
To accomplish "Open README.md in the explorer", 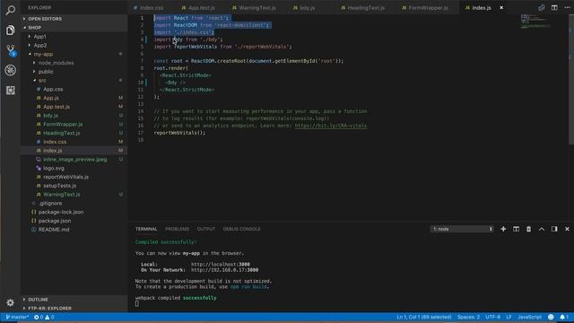I will coord(54,230).
